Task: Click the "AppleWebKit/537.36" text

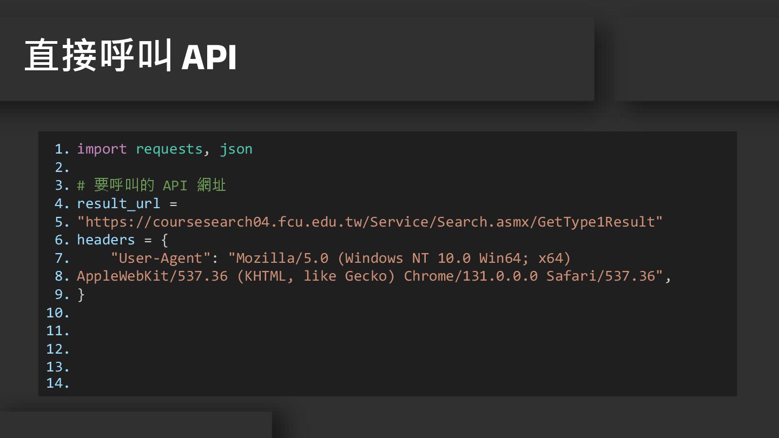Action: click(152, 276)
